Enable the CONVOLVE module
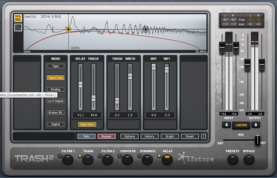The image size is (277, 178). [119, 155]
